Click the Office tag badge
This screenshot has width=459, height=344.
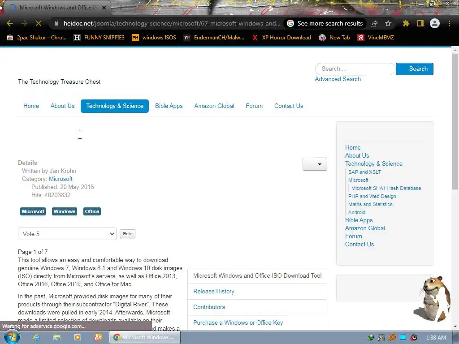(x=92, y=211)
